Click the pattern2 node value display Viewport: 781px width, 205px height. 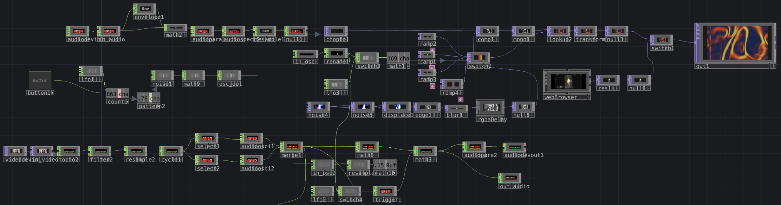coord(149,98)
